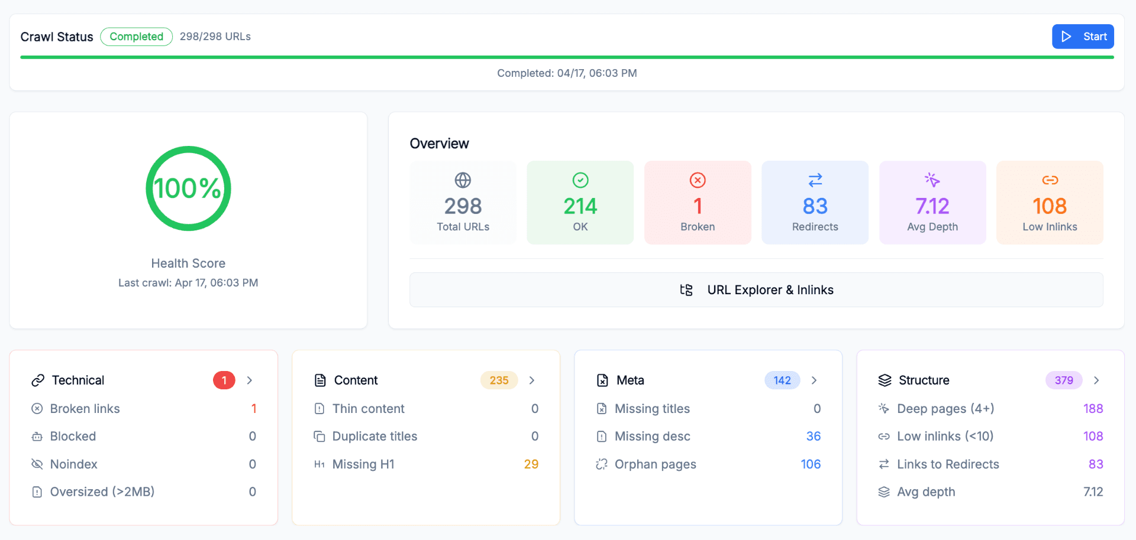Select the Links to Redirects row

click(x=990, y=464)
